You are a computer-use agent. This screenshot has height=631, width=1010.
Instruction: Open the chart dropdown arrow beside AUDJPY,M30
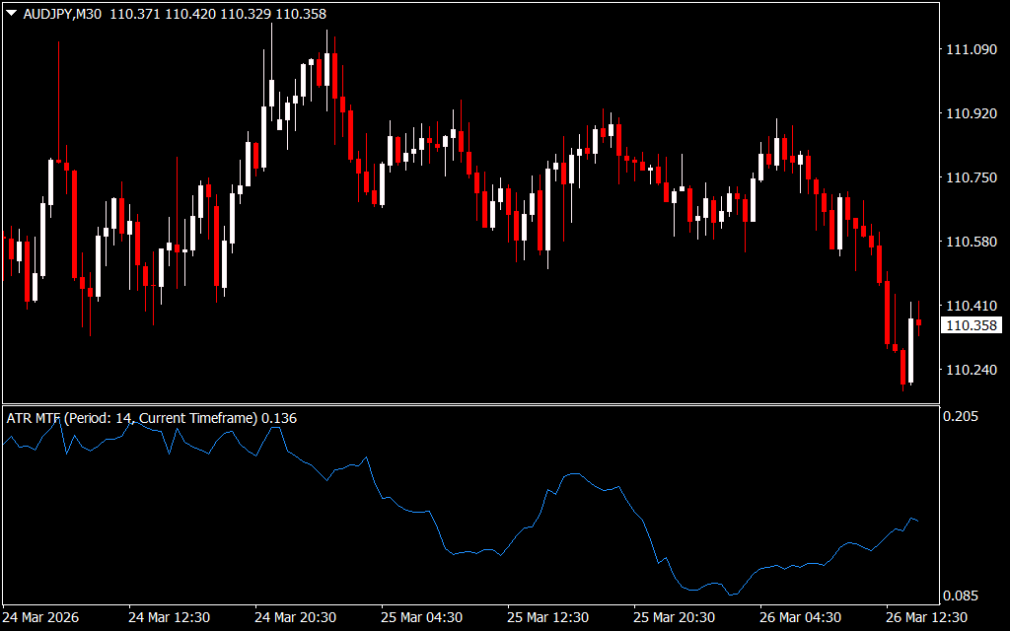[10, 14]
